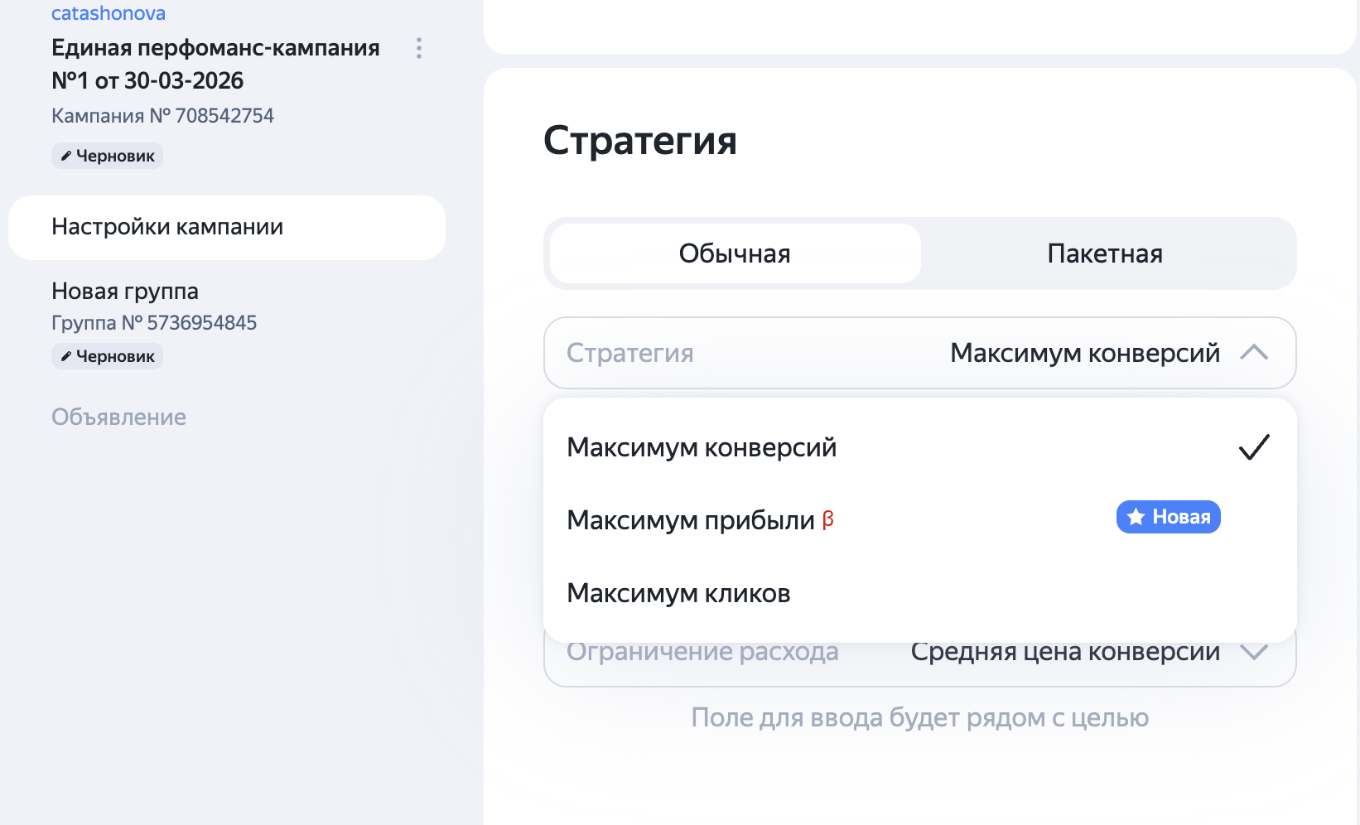The image size is (1360, 825).
Task: Open the Объявление section in sidebar
Action: (x=118, y=417)
